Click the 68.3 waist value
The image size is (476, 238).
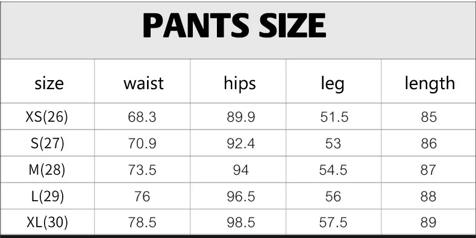tap(142, 117)
